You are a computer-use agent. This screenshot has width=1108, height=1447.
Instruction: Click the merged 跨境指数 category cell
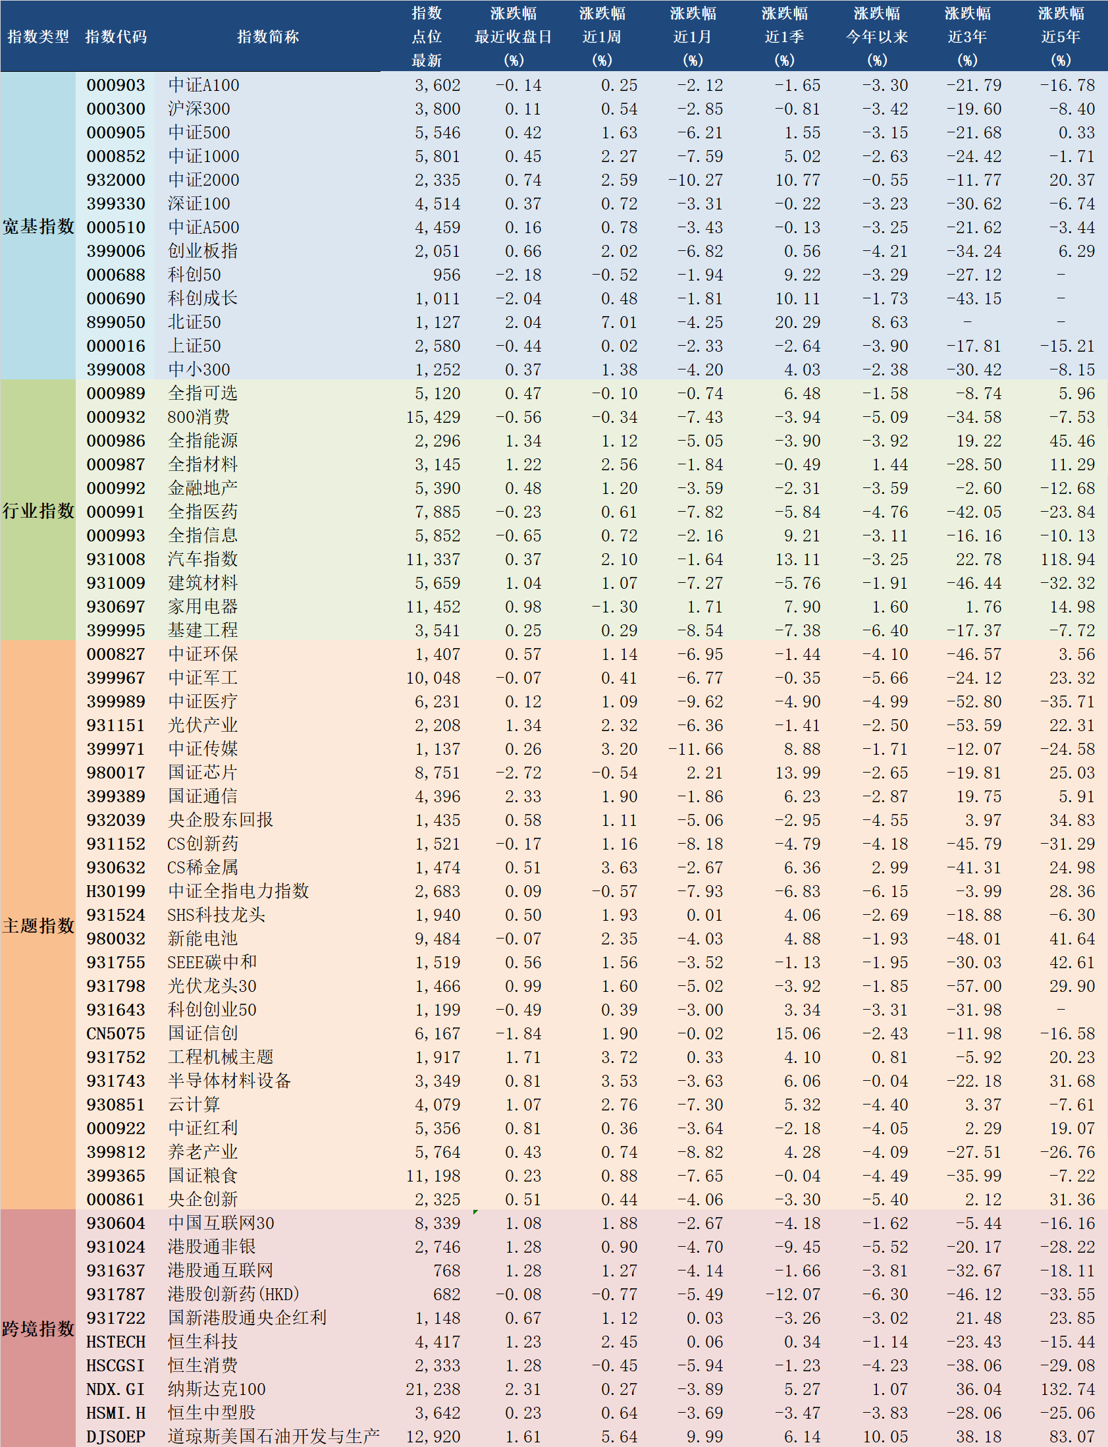(x=38, y=1328)
